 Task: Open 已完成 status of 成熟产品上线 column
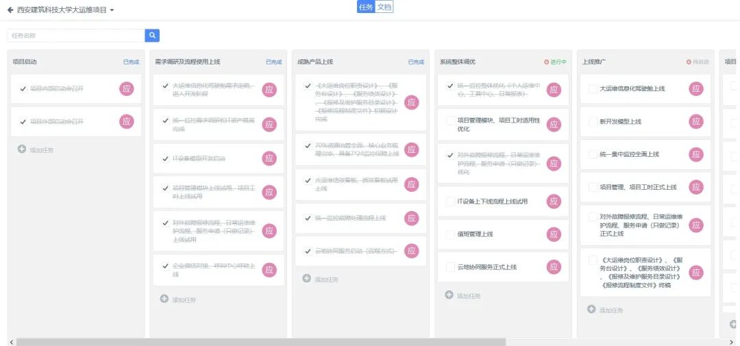pyautogui.click(x=417, y=62)
